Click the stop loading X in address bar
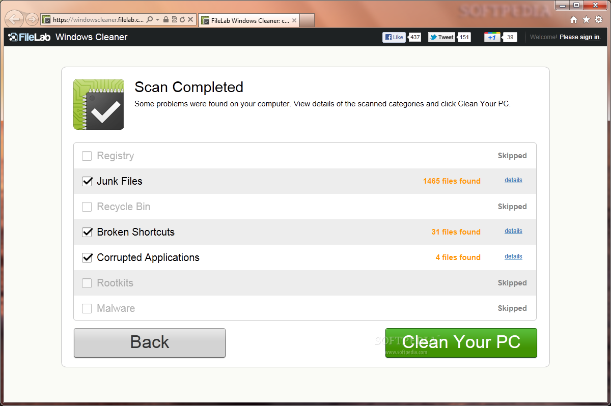Screen dimensions: 611x406 [190, 20]
